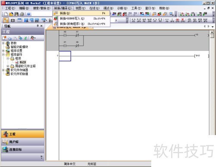Open the 工程(P) menu

coord(10,8)
